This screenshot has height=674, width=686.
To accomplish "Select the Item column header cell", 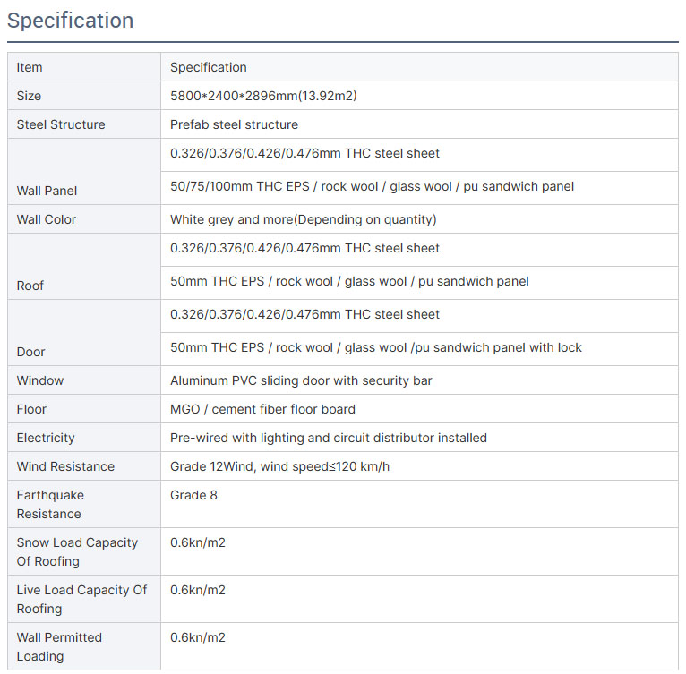I will [x=84, y=67].
